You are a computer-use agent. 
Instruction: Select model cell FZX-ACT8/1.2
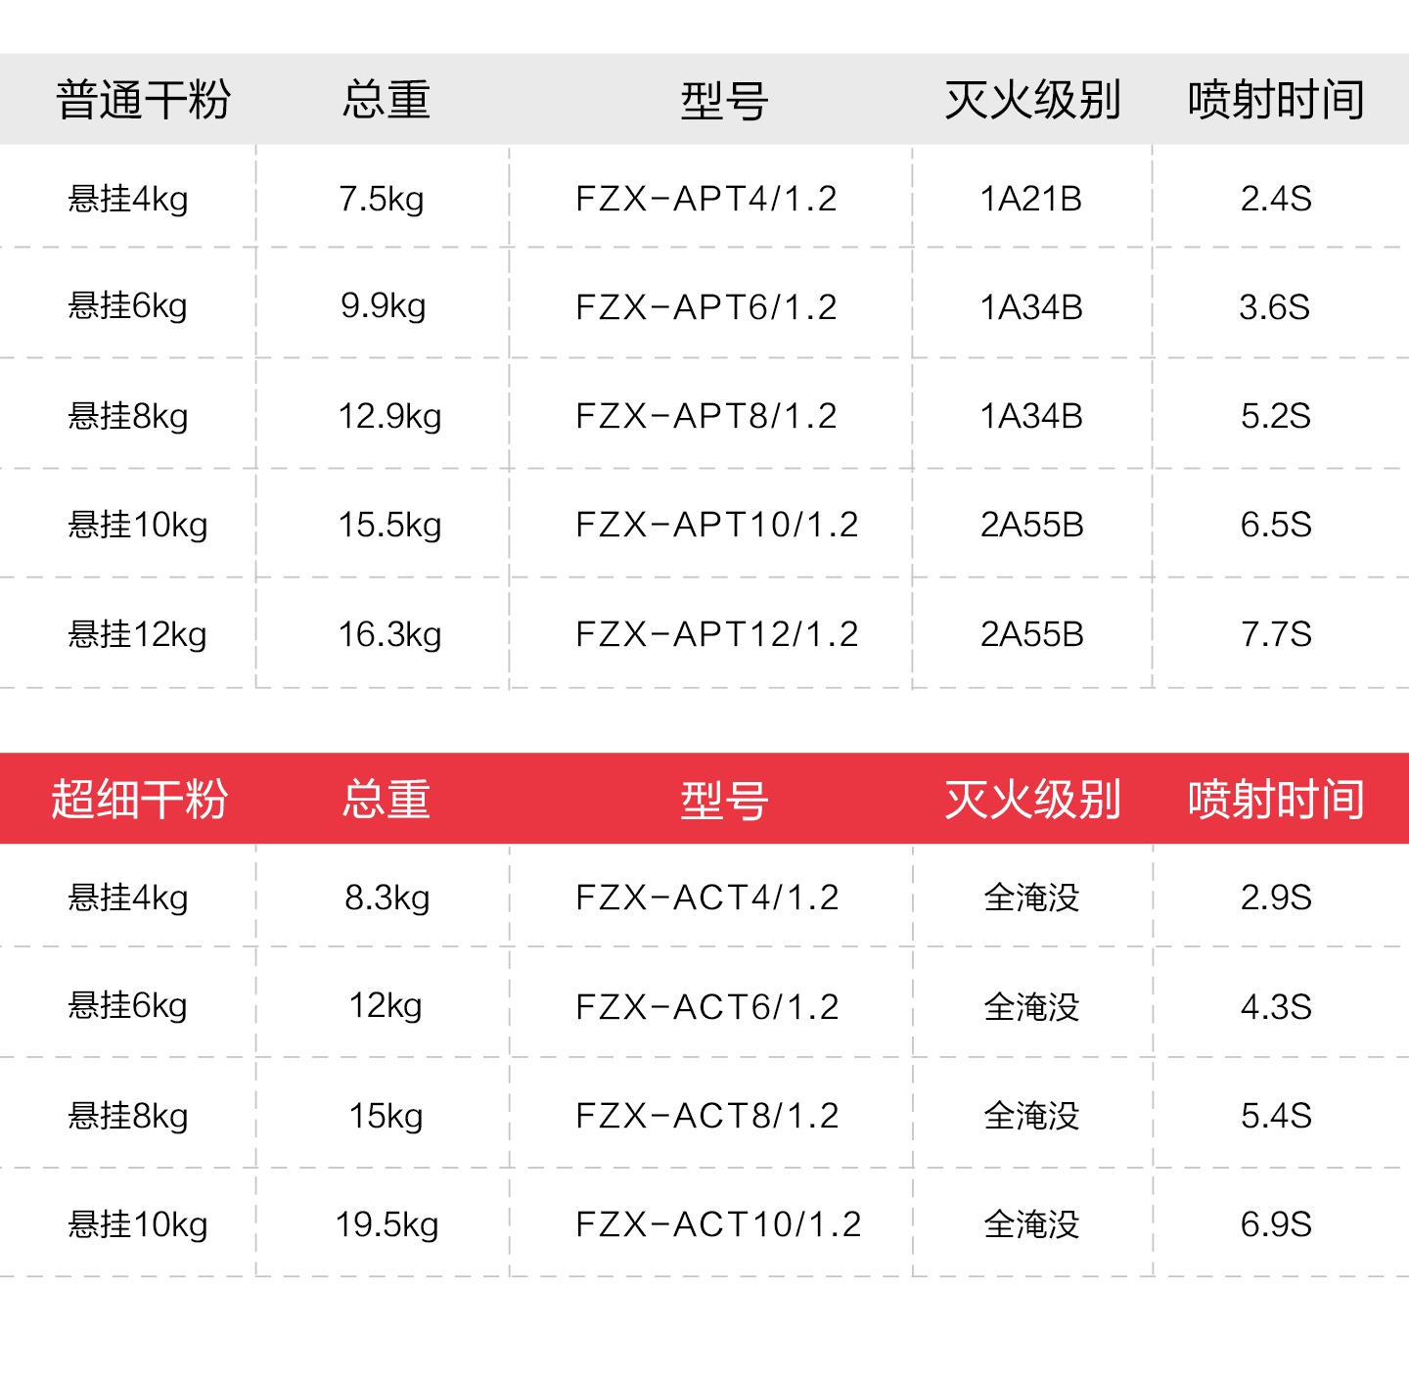(707, 1116)
